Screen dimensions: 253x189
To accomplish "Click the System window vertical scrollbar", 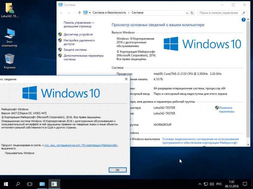I will coord(248,79).
